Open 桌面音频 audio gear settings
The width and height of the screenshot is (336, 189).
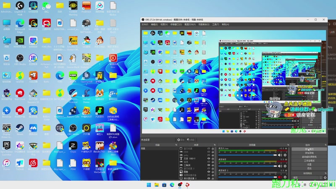coord(285,166)
